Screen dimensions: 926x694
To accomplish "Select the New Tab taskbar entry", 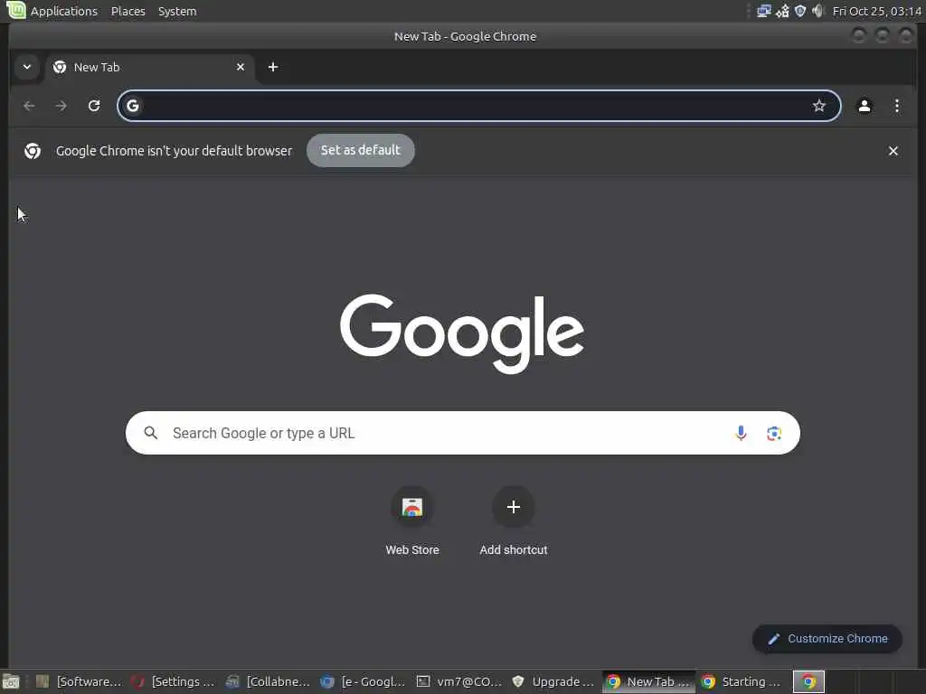I will (x=648, y=682).
